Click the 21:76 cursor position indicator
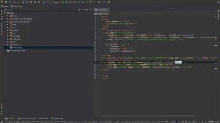The width and height of the screenshot is (220, 123). pos(173,122)
